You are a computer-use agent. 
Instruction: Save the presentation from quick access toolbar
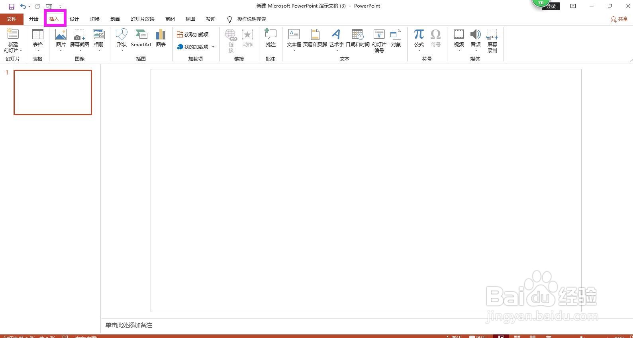[x=12, y=6]
